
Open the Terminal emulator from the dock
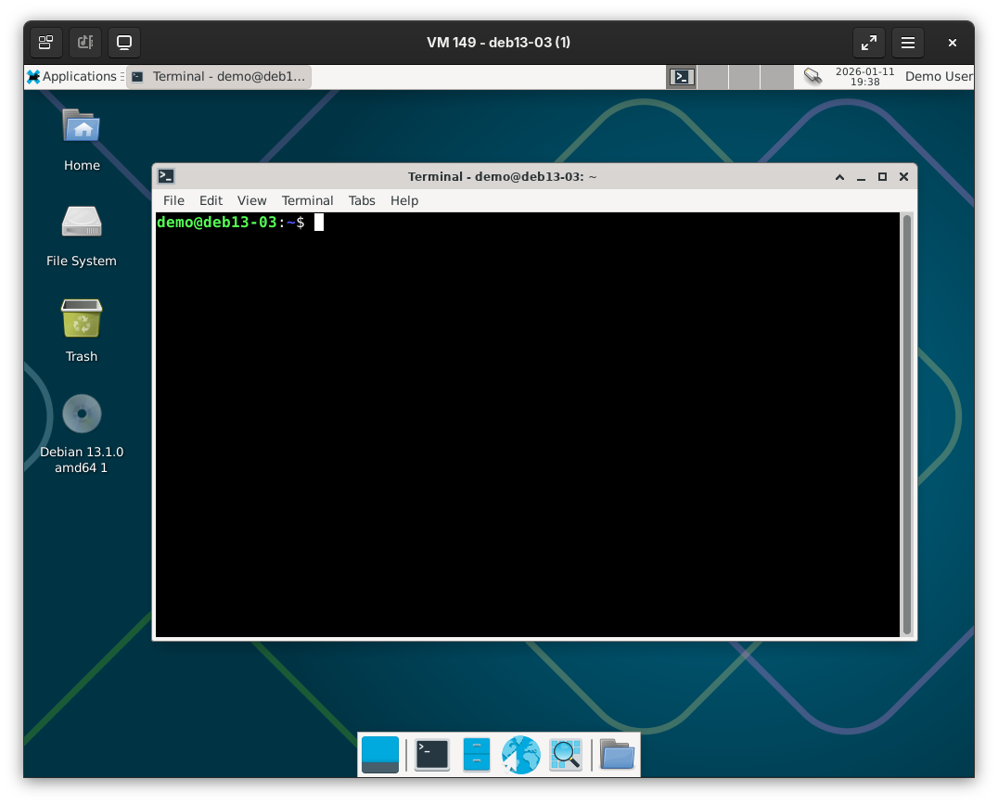point(432,755)
